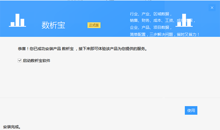Image resolution: width=220 pixels, height=130 pixels.
Task: Close the installer with the X button
Action: [212, 8]
